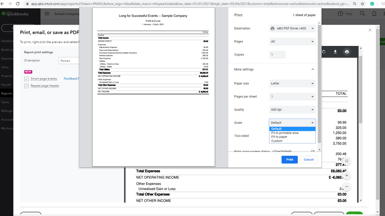
Task: Zoom out on PDF preview
Action: (x=347, y=187)
